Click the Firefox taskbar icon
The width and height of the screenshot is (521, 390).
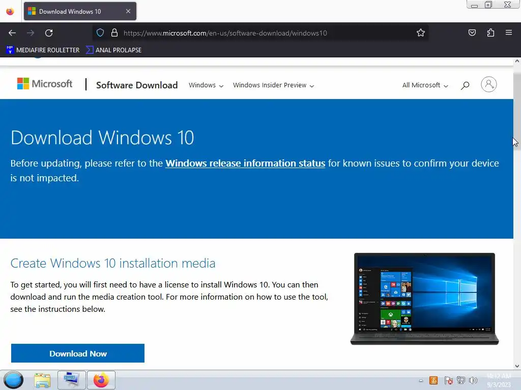[101, 380]
